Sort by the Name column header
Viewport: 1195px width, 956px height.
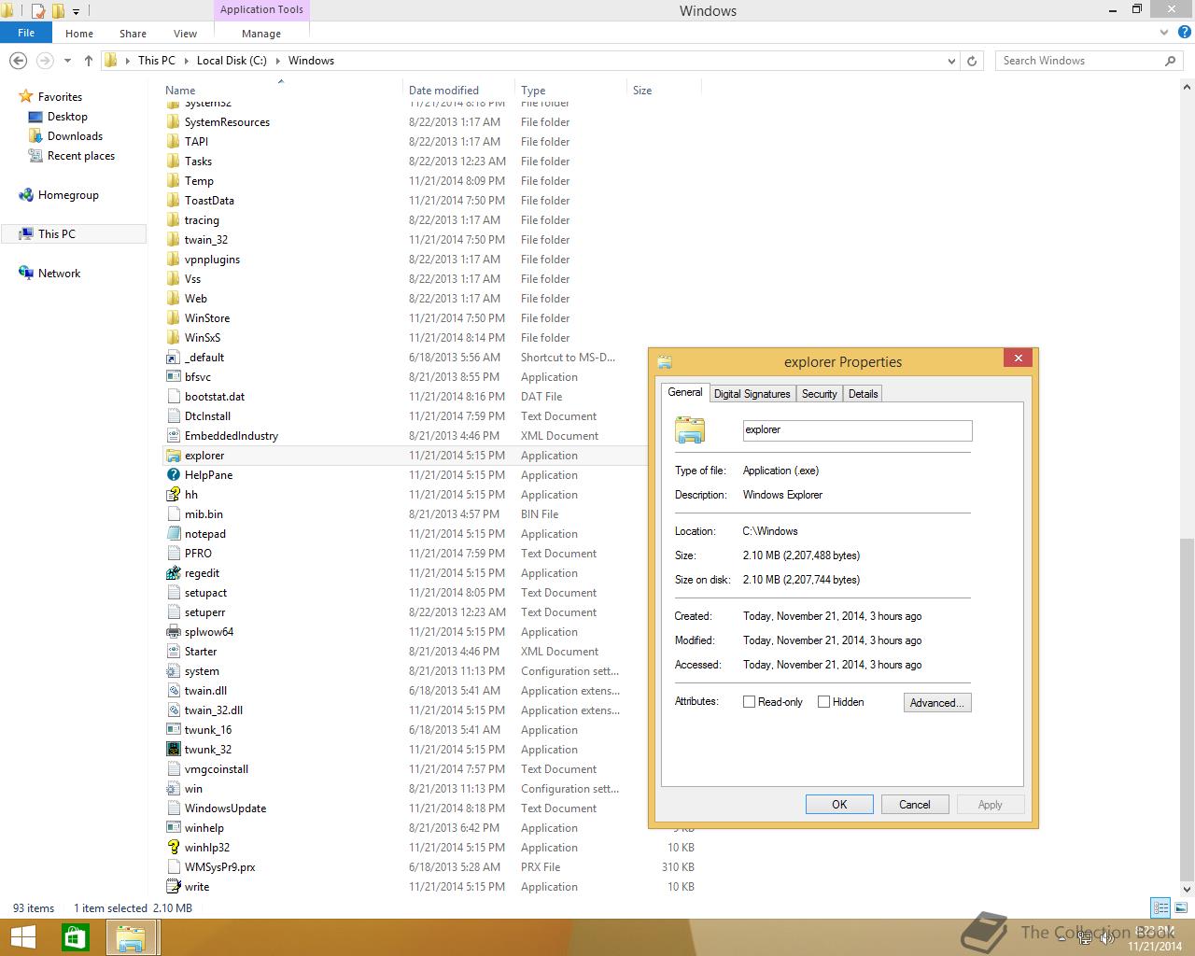tap(280, 91)
